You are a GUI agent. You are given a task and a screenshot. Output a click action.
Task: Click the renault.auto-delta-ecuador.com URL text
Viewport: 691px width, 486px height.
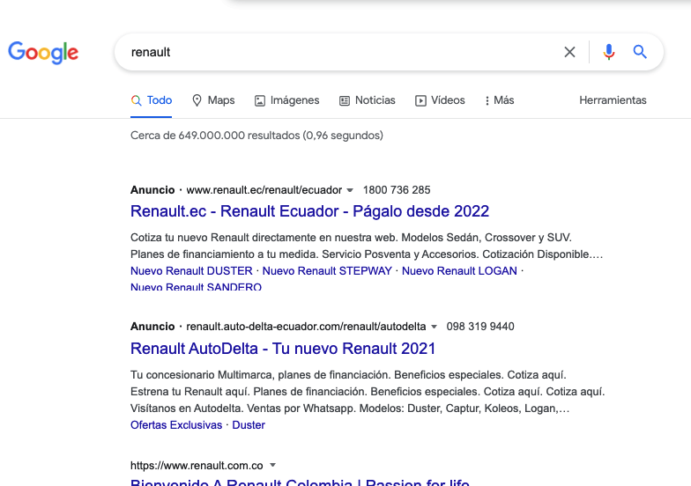click(x=306, y=326)
